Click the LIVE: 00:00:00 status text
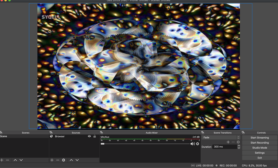Image resolution: width=278 pixels, height=168 pixels. 205,165
